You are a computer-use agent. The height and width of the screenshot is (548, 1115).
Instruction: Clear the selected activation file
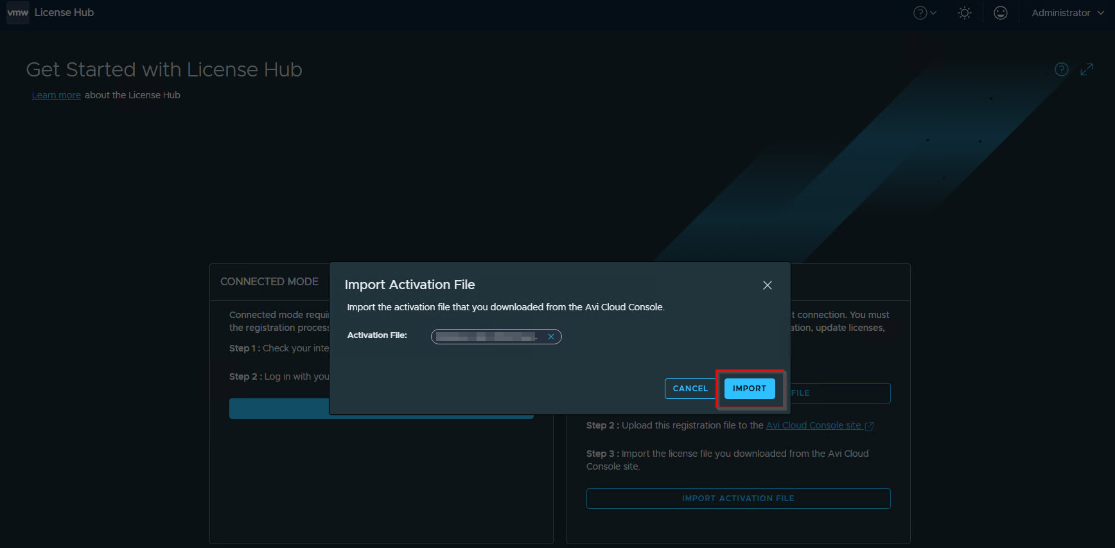click(551, 337)
